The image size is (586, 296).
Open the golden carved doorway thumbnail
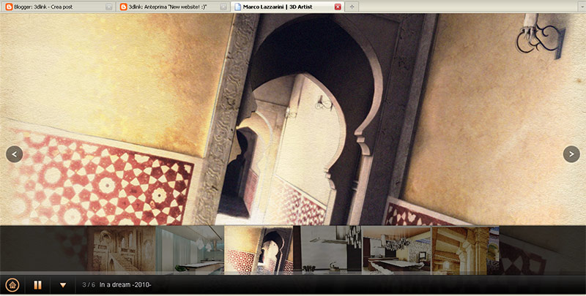465,250
